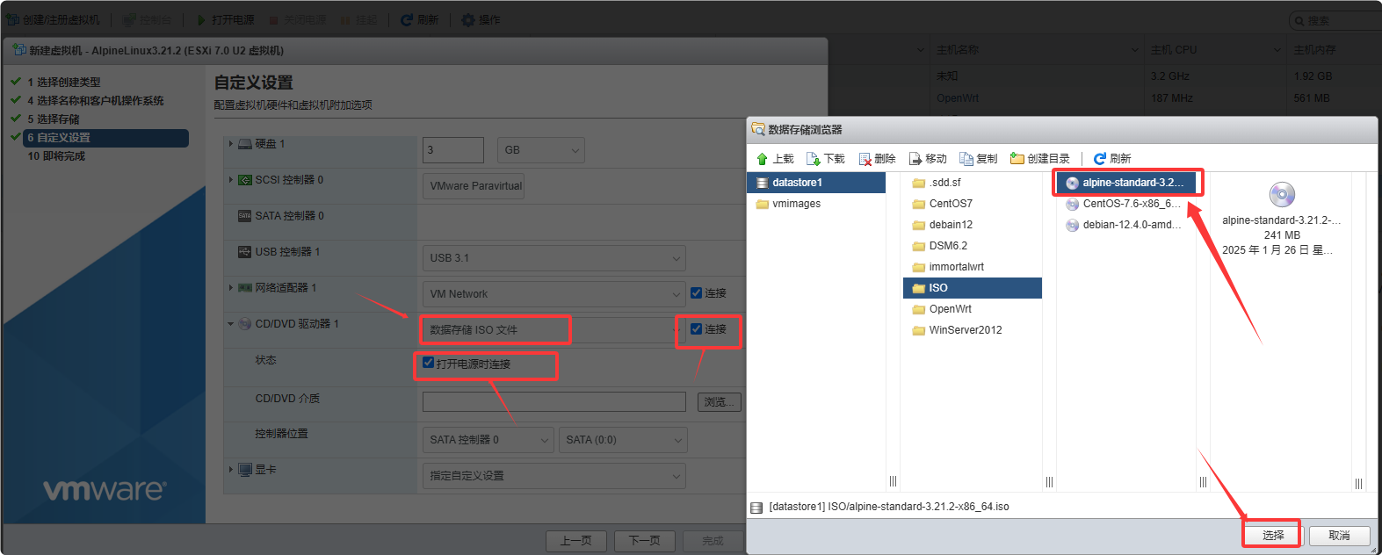Image resolution: width=1382 pixels, height=555 pixels.
Task: Open the hard disk GB unit dropdown
Action: (540, 150)
